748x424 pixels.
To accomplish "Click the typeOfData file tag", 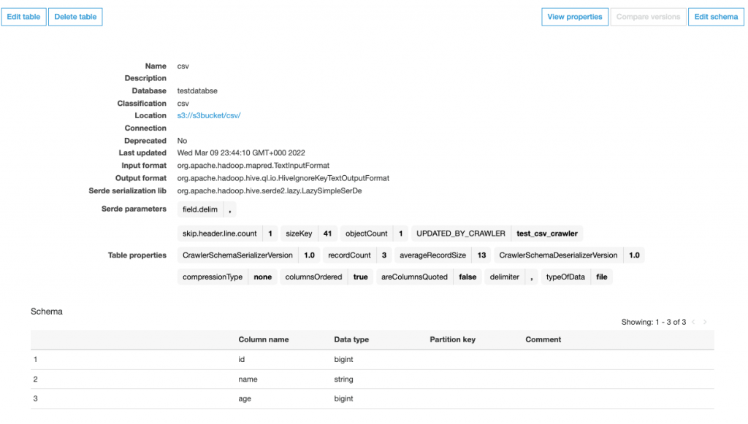I will (x=577, y=277).
